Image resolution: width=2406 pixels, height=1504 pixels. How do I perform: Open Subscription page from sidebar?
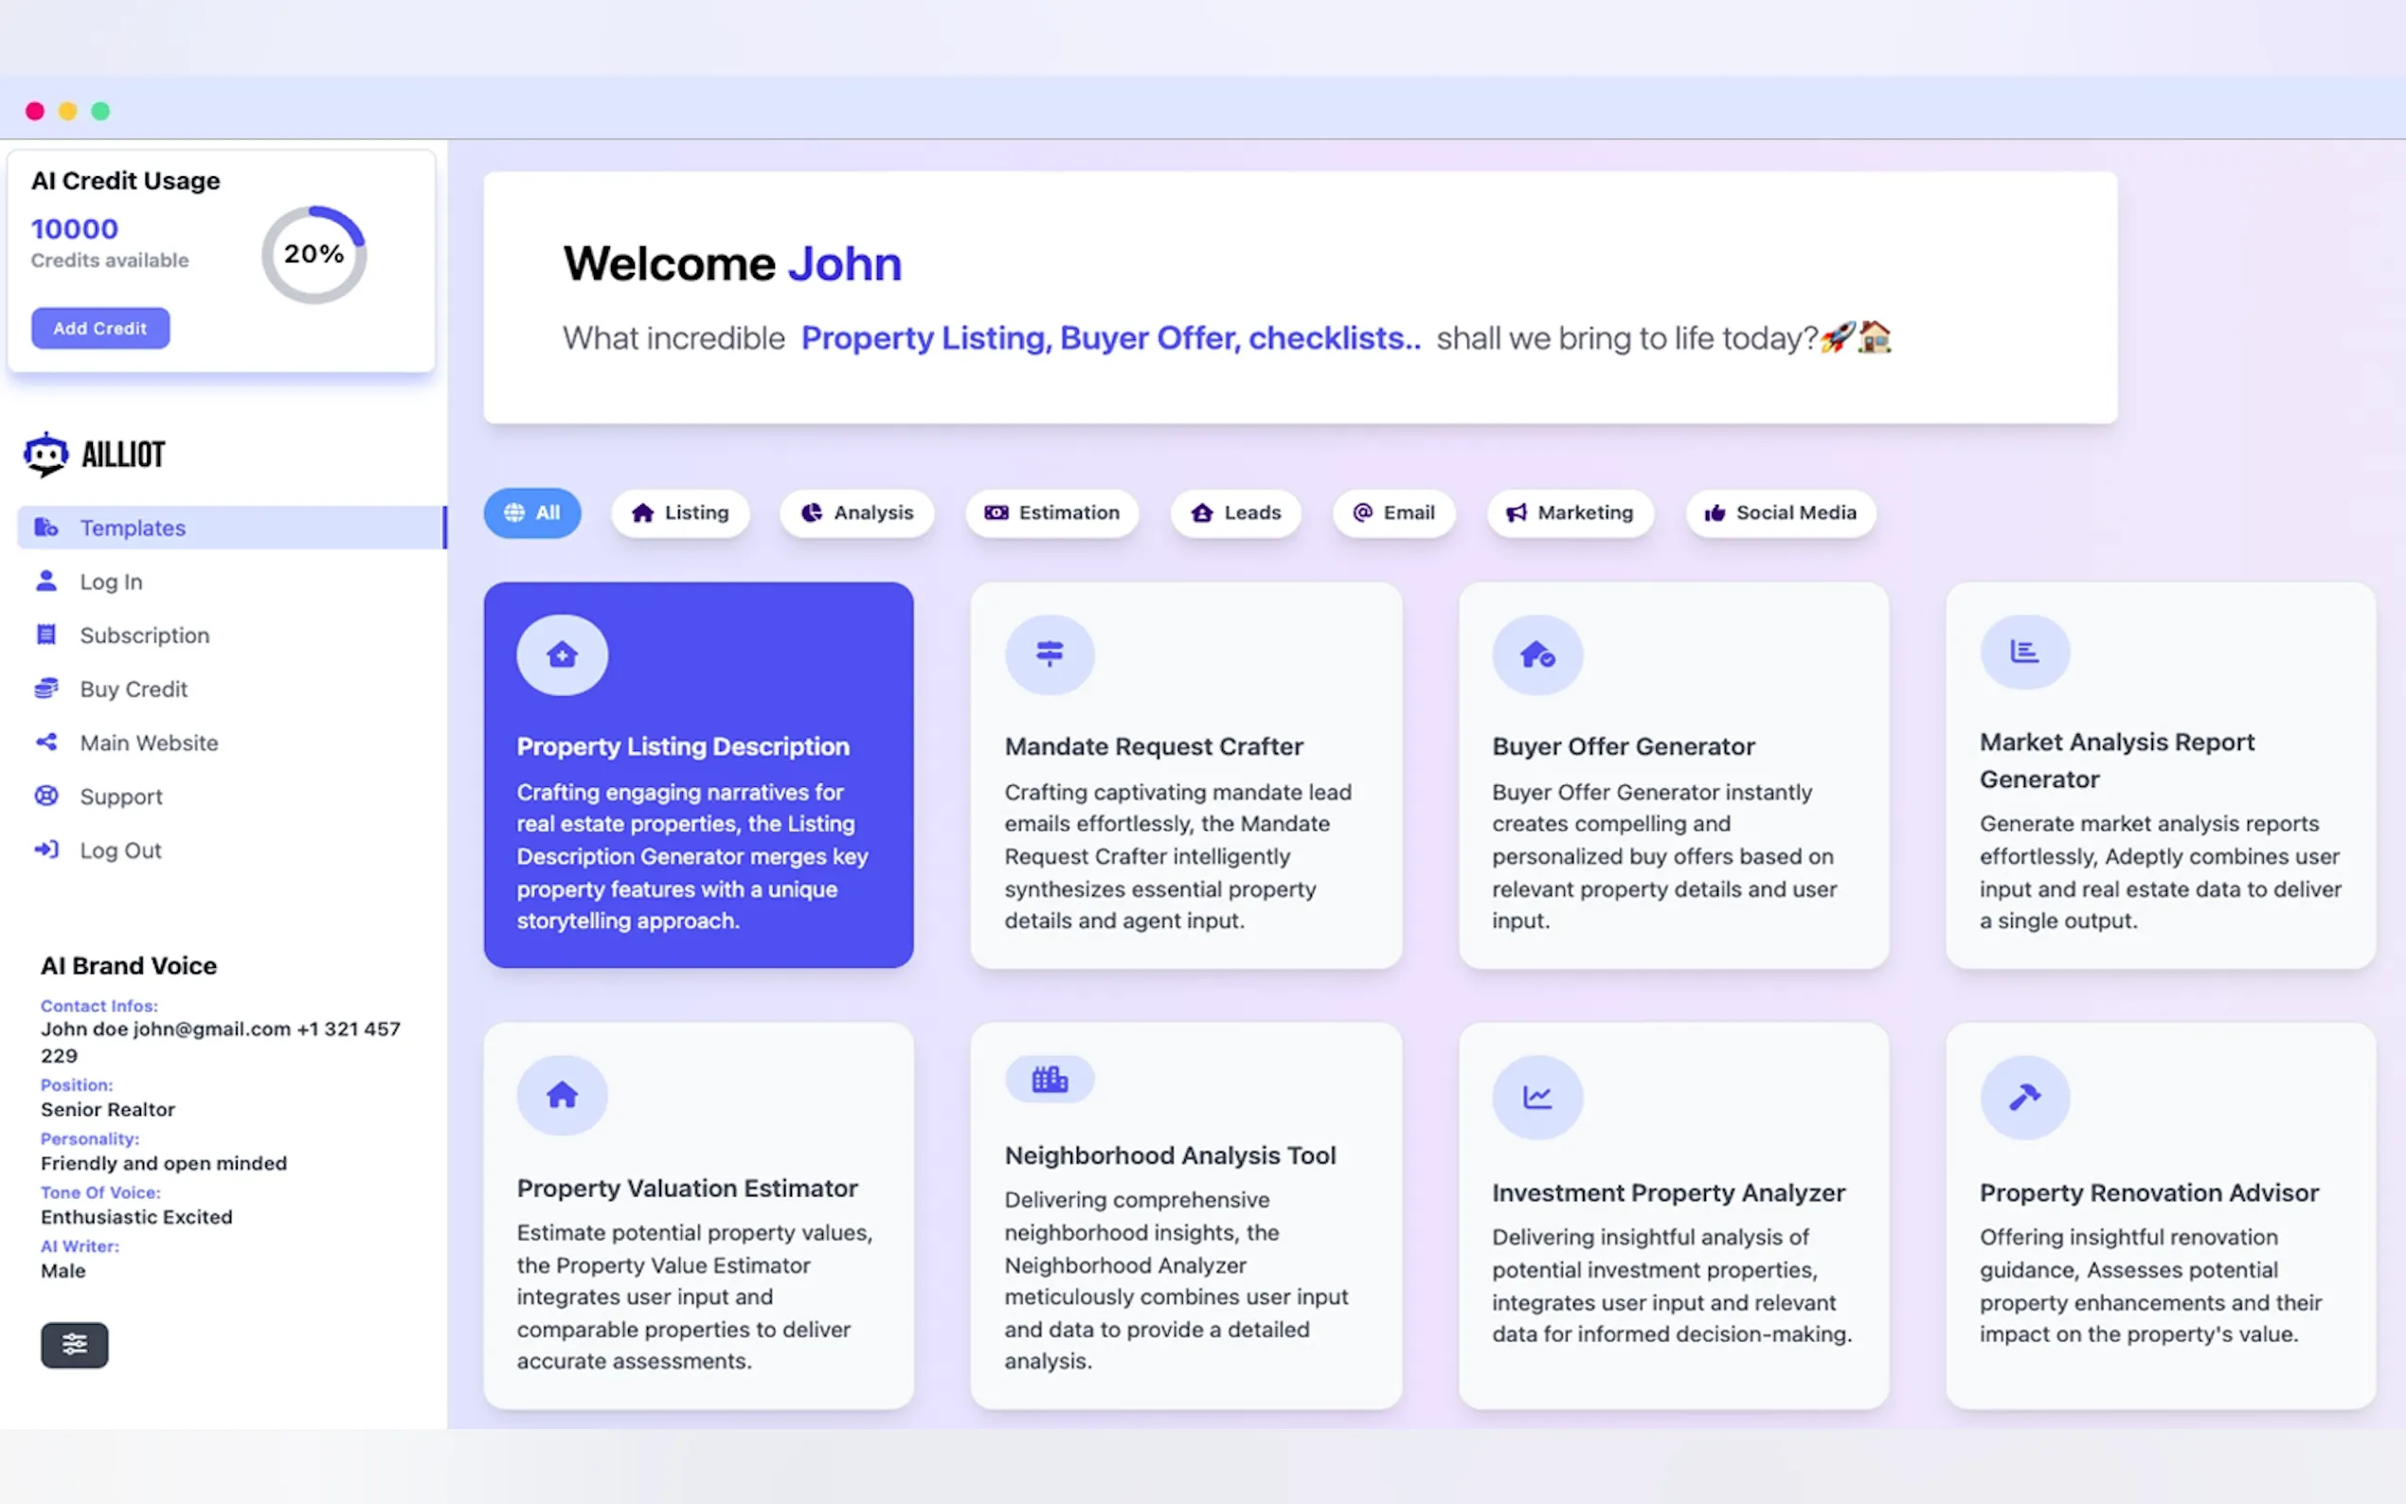(x=144, y=636)
